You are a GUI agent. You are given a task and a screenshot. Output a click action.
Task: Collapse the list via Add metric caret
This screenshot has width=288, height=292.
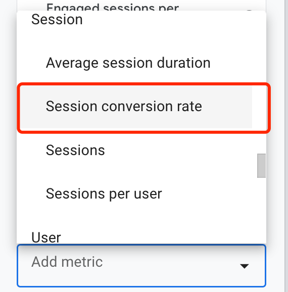point(244,266)
